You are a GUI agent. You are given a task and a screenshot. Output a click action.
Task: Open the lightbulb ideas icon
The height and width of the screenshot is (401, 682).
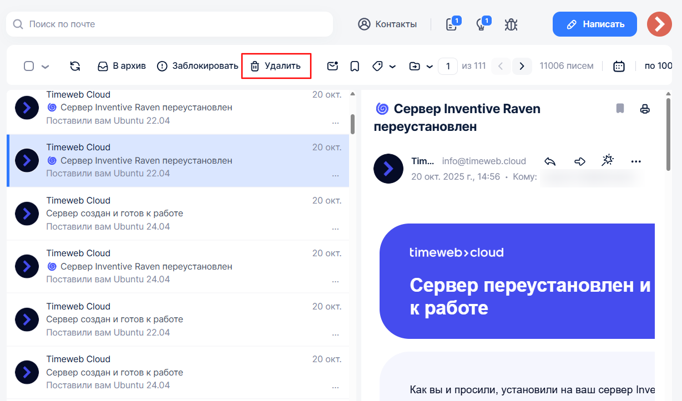(481, 24)
